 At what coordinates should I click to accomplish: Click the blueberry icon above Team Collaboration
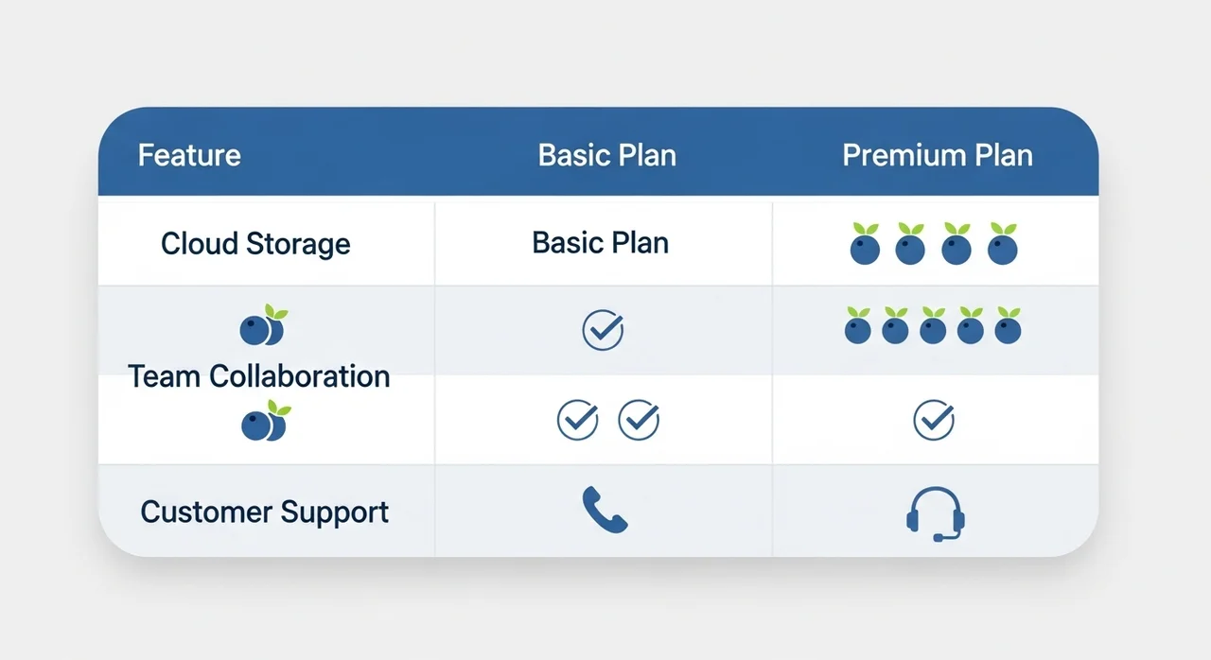[262, 327]
